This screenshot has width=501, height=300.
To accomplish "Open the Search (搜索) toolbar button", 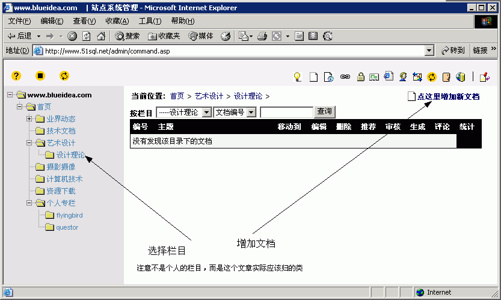I will tap(127, 36).
